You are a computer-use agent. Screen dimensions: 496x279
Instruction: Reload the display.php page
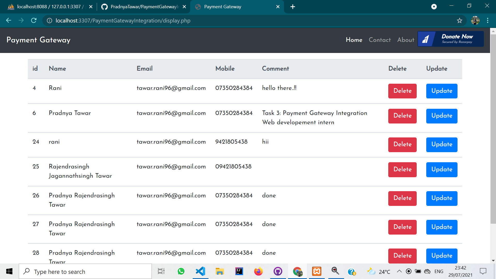(34, 20)
